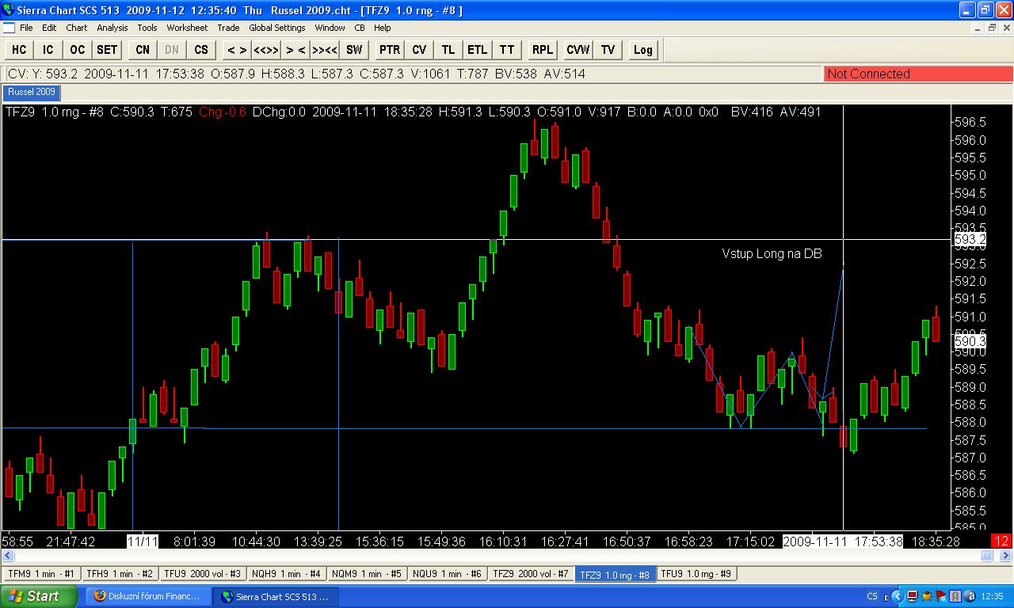
Task: Switch to TFM9 1 min #1 tab
Action: pos(41,574)
